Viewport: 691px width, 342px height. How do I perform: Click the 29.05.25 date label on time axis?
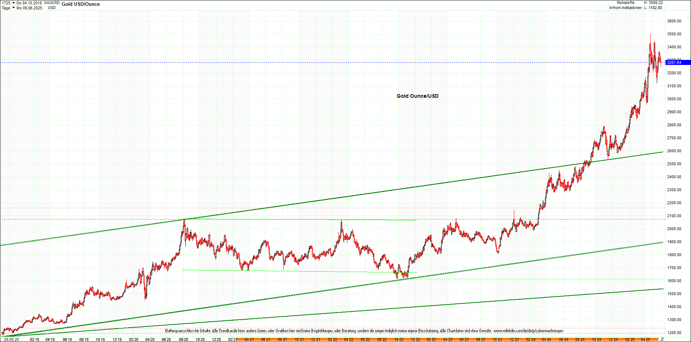12,339
